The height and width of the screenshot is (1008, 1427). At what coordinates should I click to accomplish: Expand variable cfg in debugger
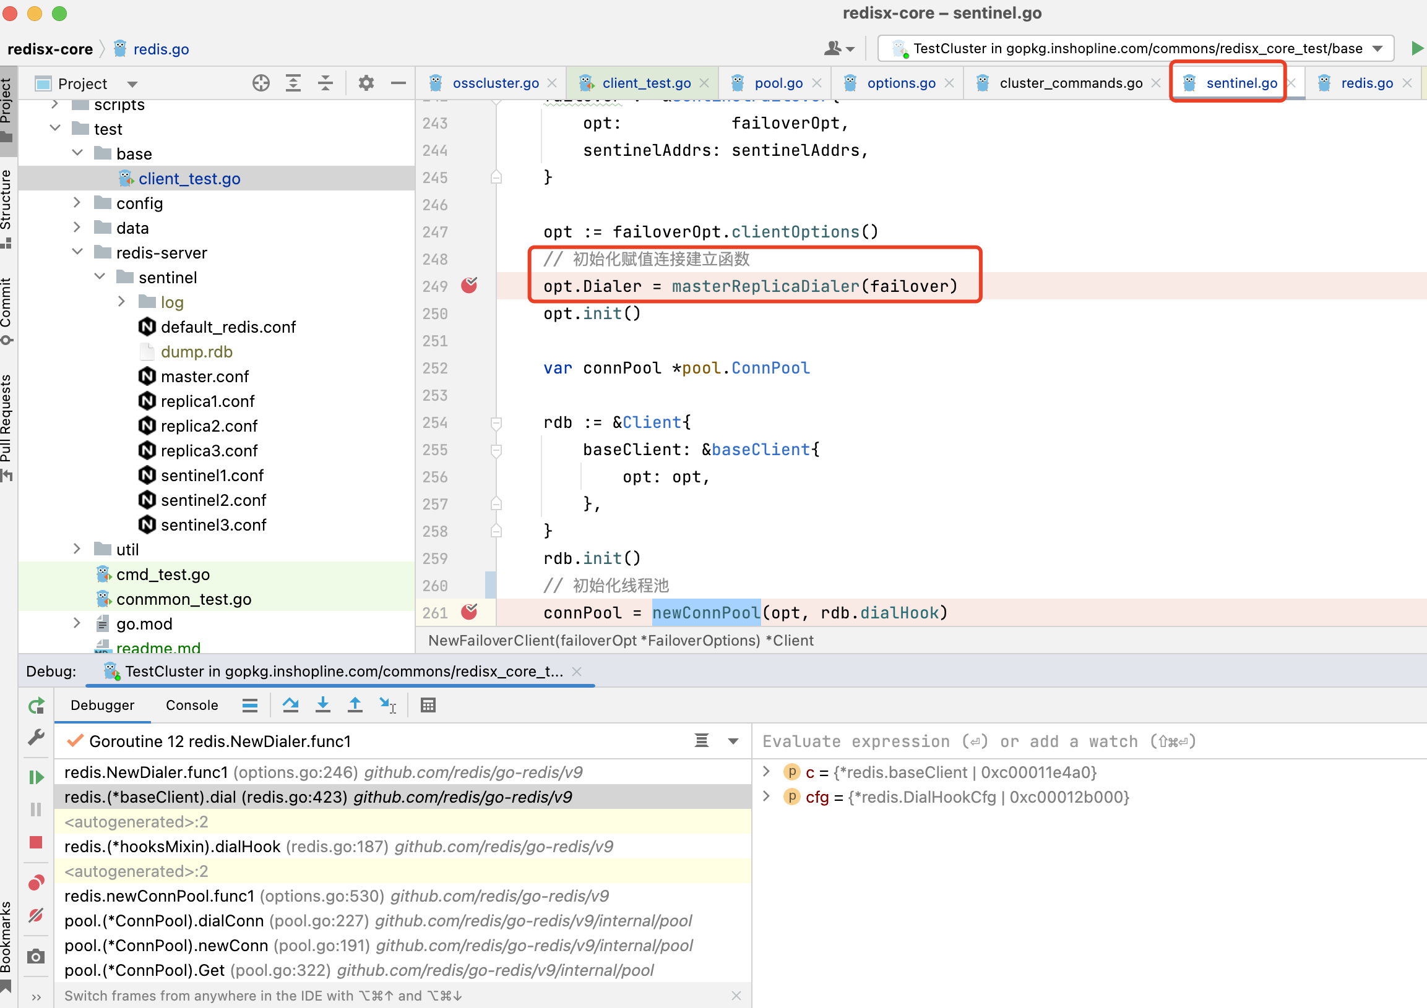pyautogui.click(x=766, y=797)
